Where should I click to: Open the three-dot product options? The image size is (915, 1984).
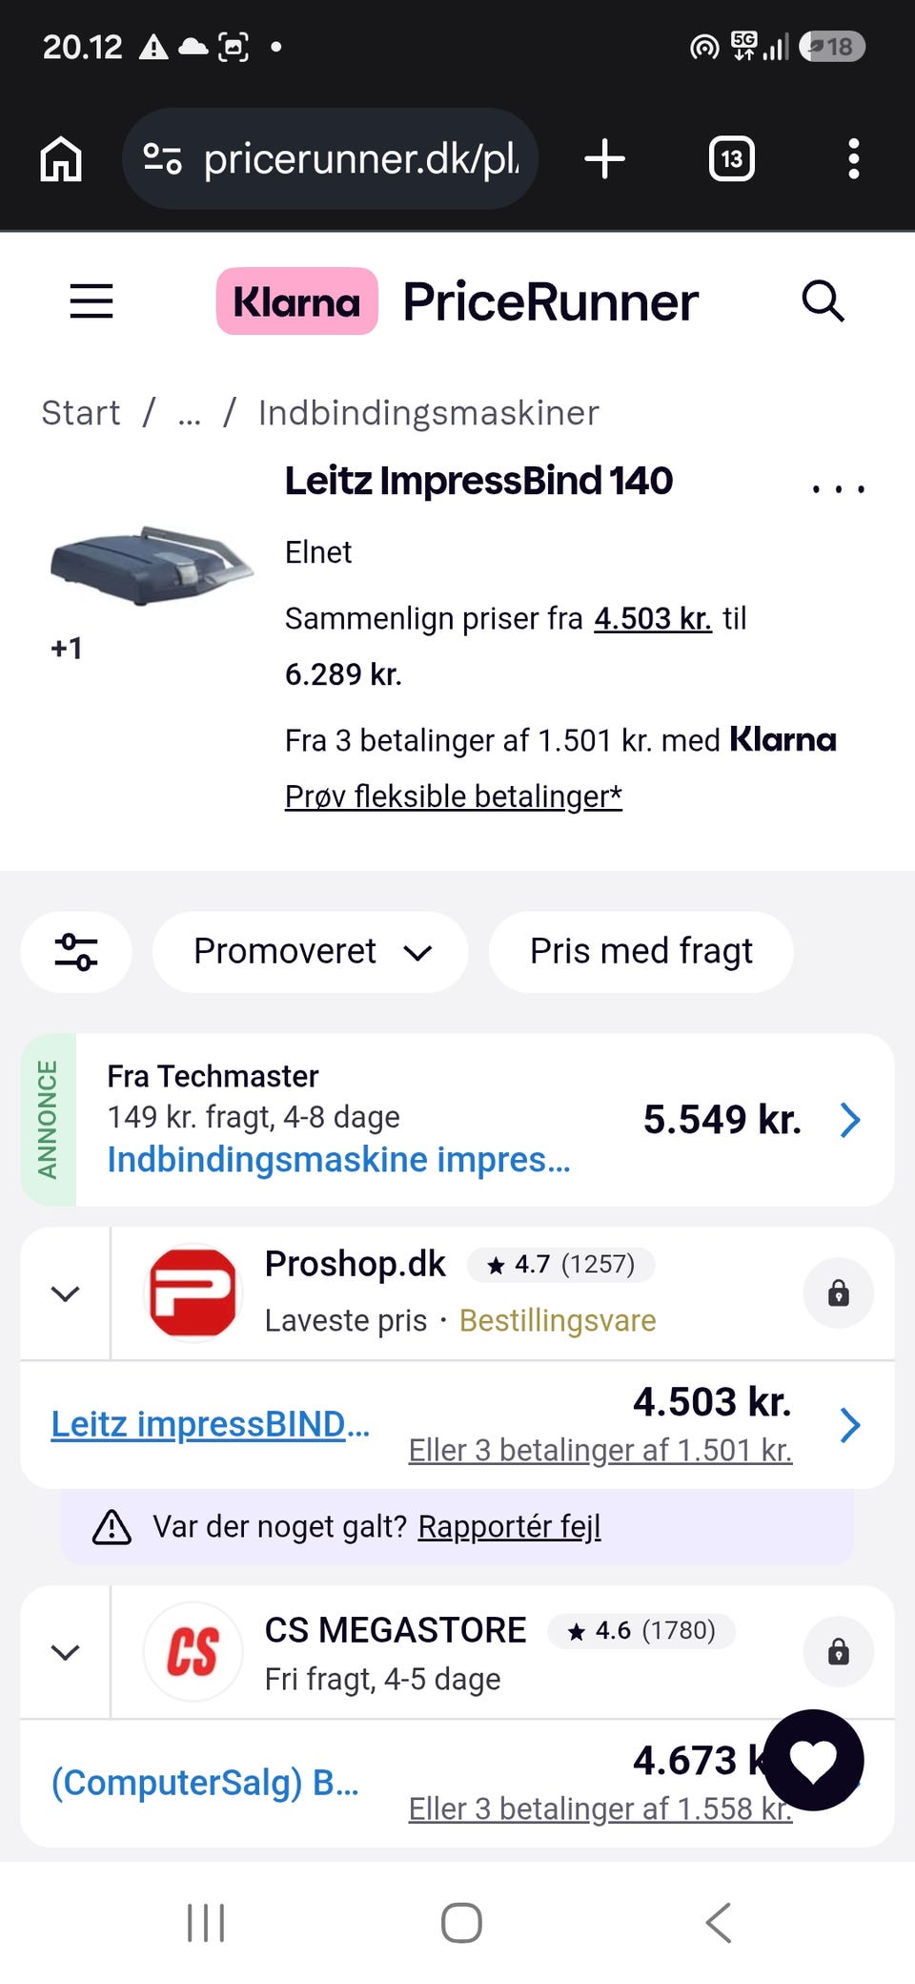click(x=839, y=488)
